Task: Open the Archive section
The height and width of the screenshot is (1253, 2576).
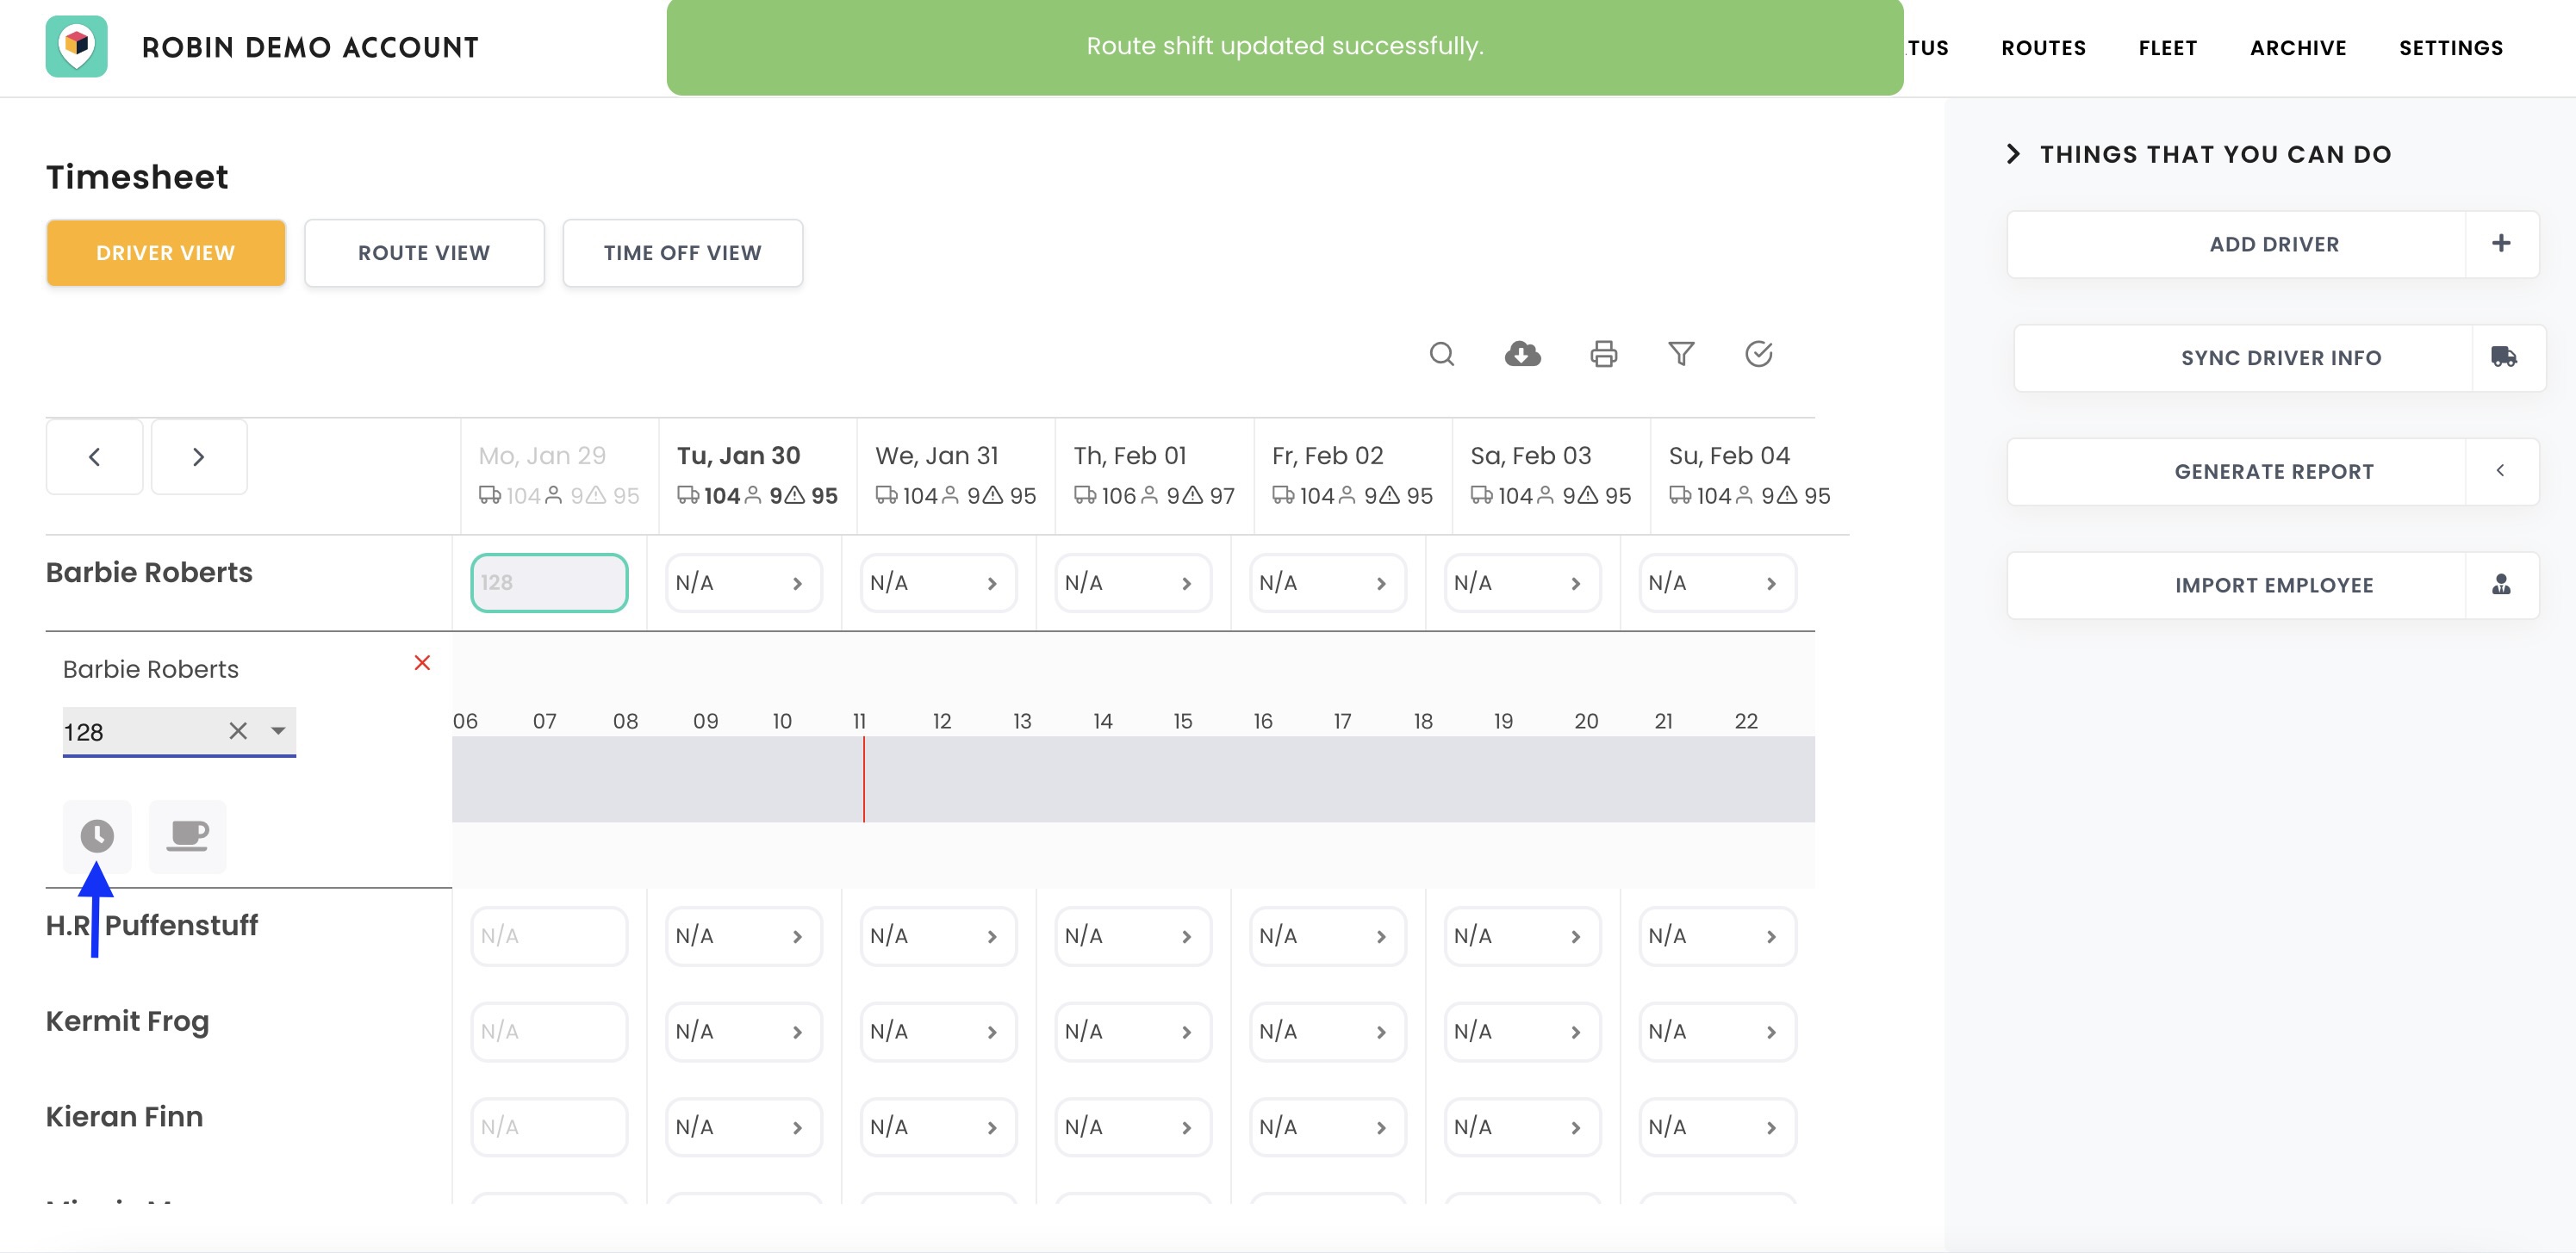Action: [2298, 47]
